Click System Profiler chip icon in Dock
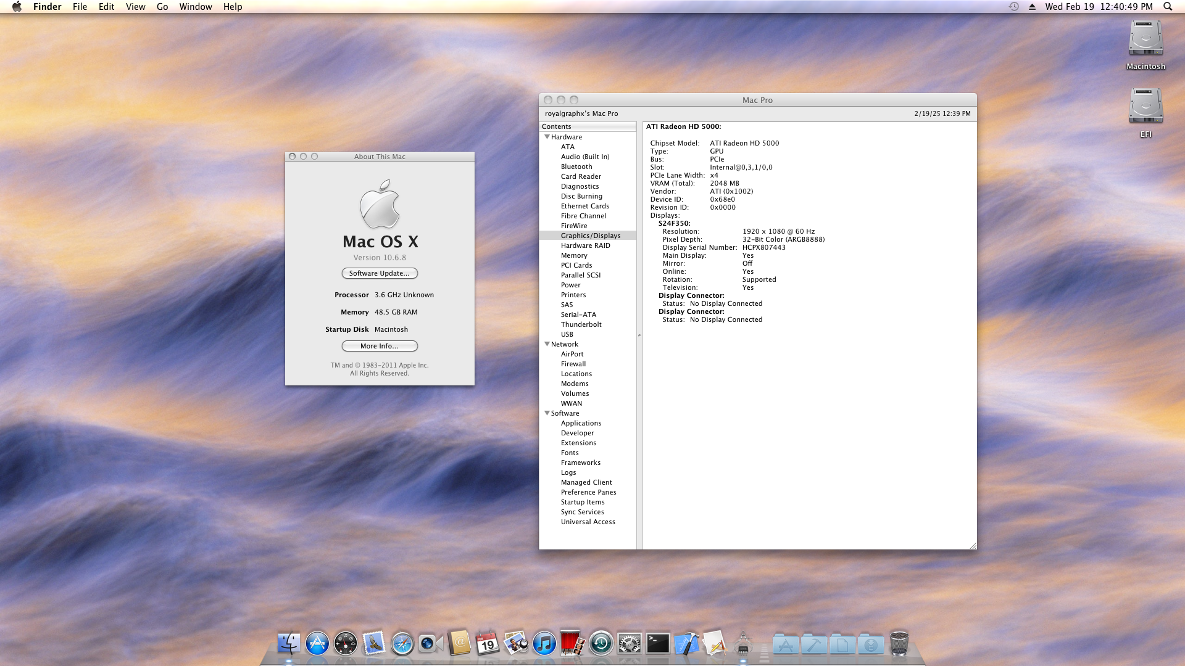Screen dimensions: 1185x666 (743, 644)
